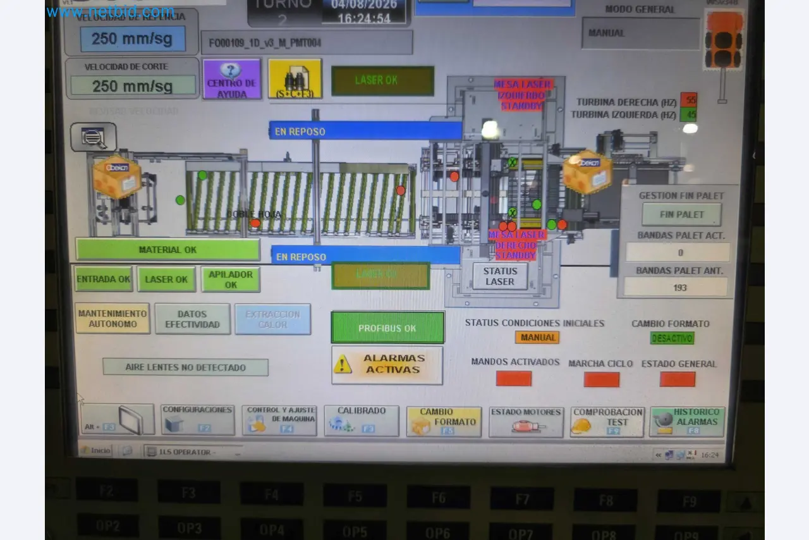This screenshot has height=540, width=809.
Task: Open Mantenimiento Autonomo
Action: coord(113,318)
